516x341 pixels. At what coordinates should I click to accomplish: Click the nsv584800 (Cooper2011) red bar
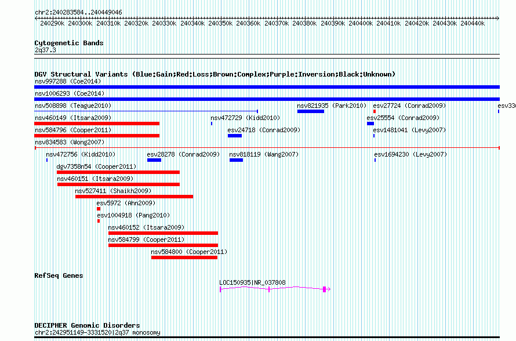coord(184,257)
